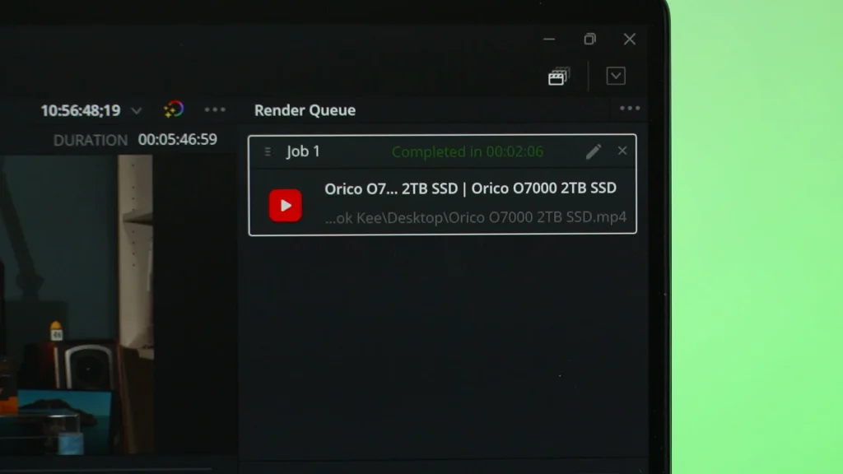Click the Render Queue panel toggle icon
The image size is (843, 474).
559,77
